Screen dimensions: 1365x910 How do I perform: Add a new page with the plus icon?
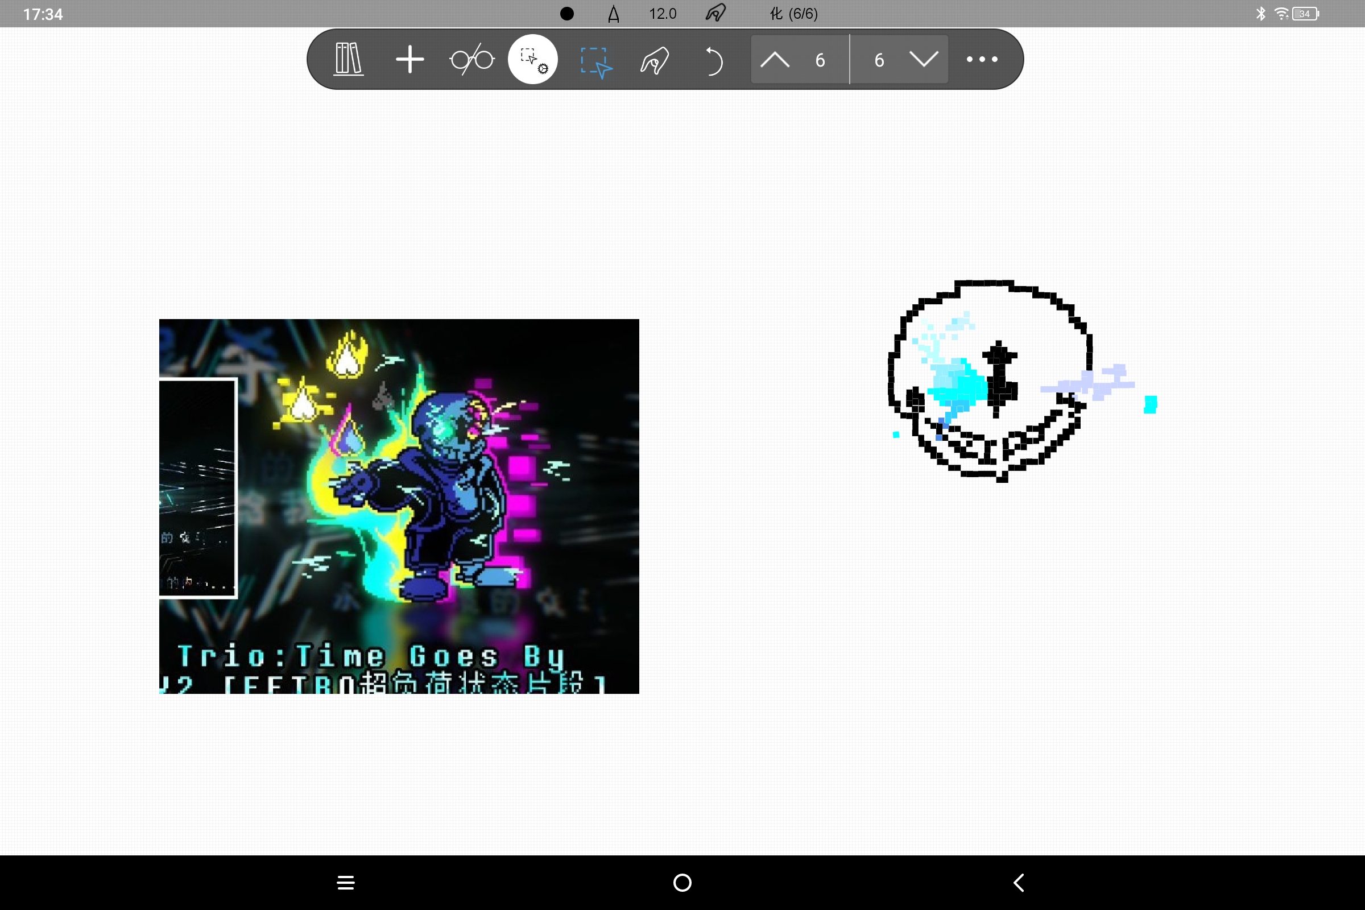410,59
